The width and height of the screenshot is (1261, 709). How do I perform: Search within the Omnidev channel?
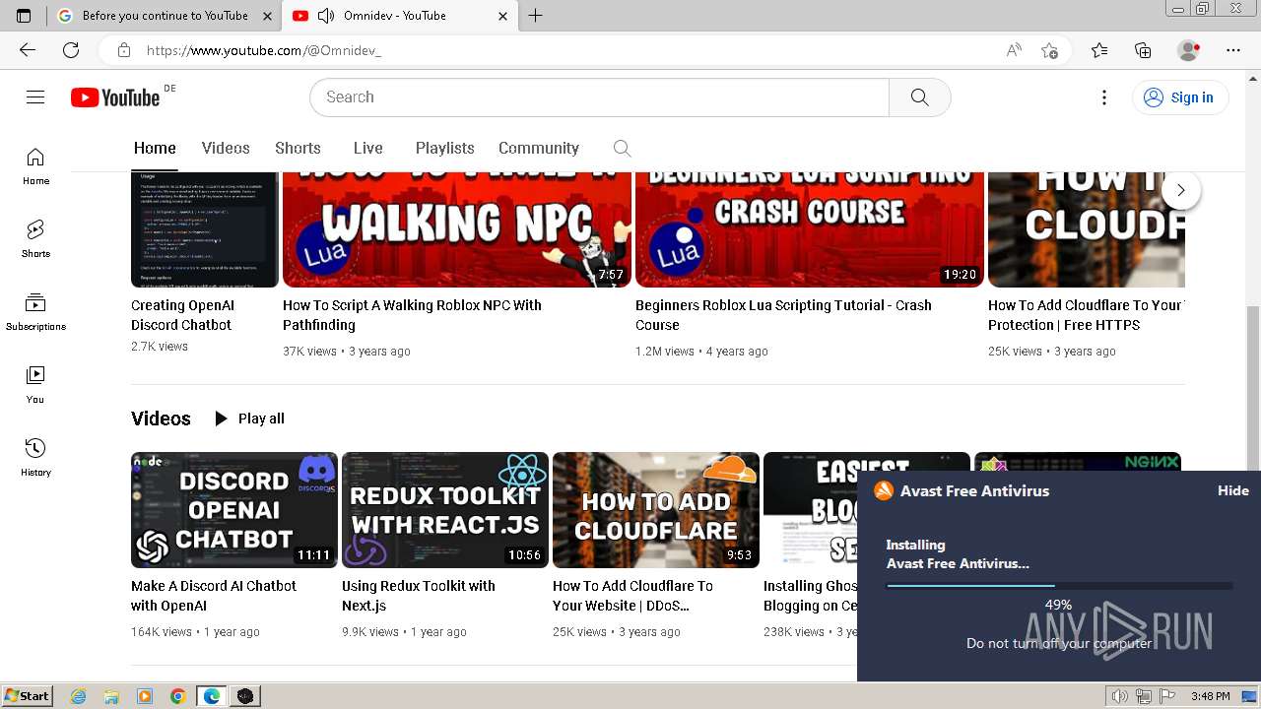coord(622,148)
